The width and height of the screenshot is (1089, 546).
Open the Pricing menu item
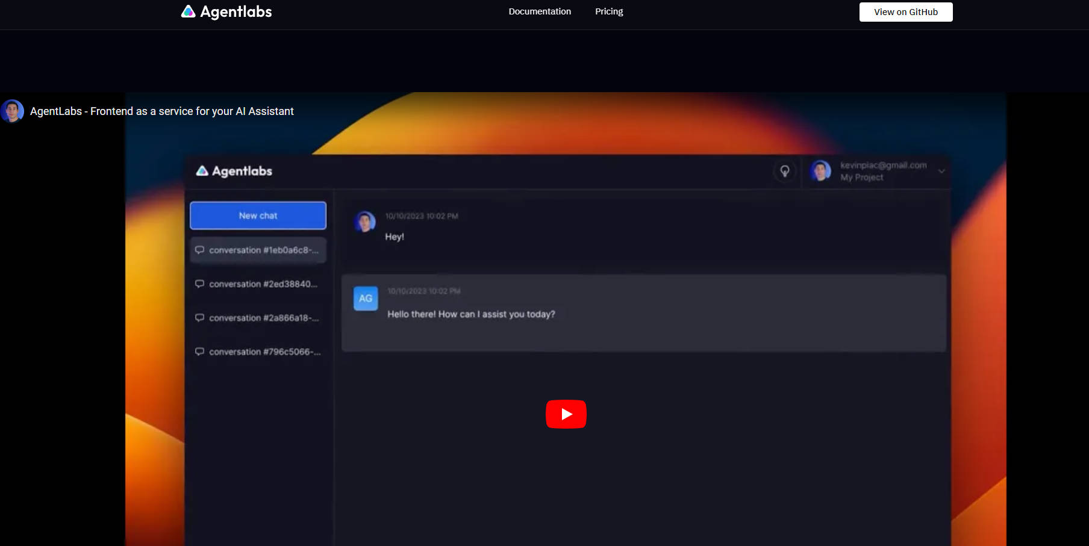(608, 11)
